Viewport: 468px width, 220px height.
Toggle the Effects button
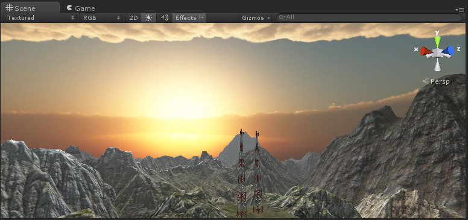point(186,17)
